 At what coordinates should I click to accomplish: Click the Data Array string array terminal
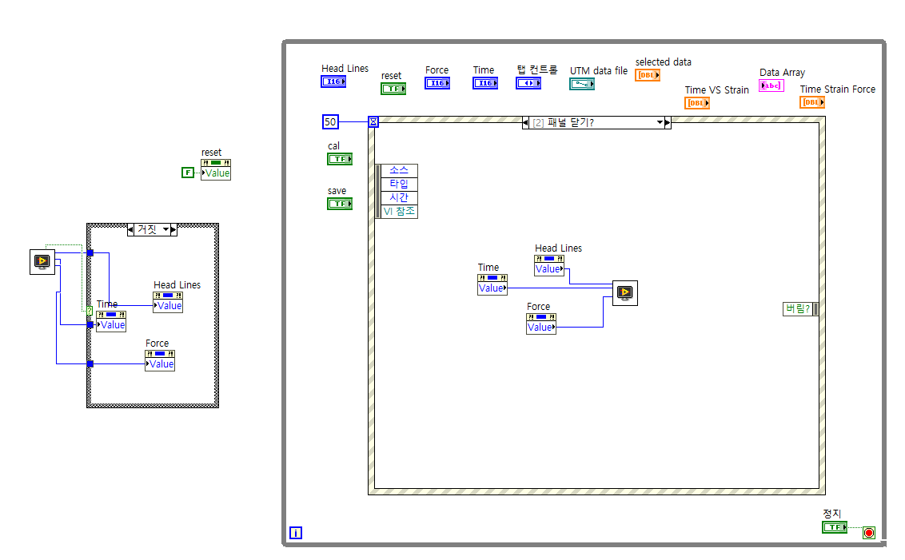(771, 85)
